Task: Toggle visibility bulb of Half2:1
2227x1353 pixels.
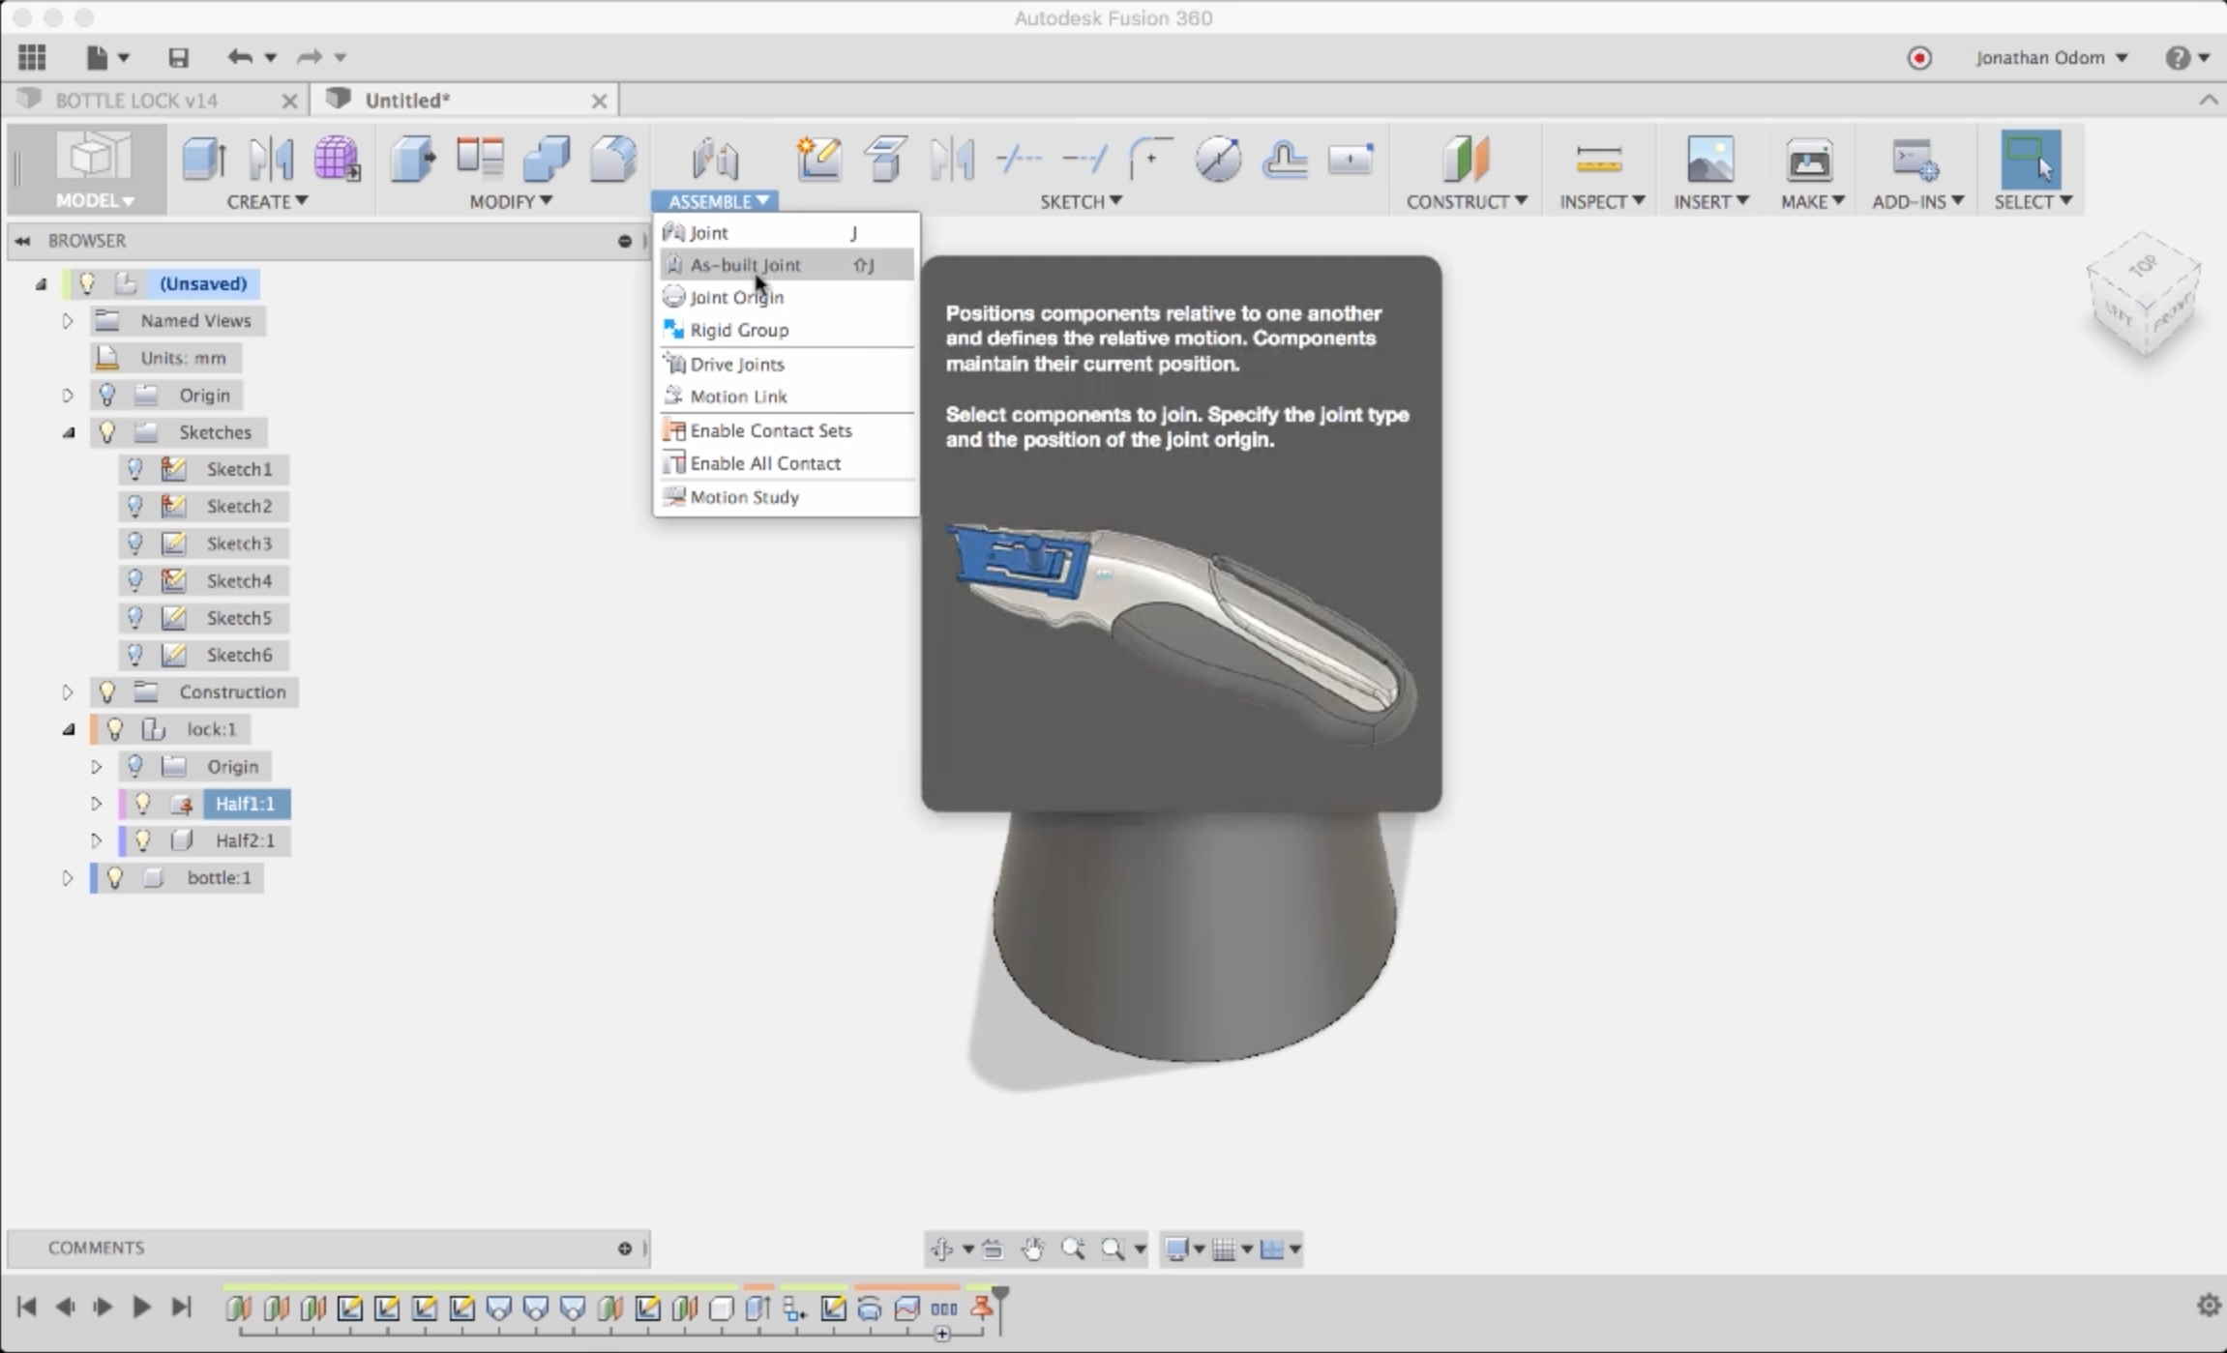Action: click(143, 840)
